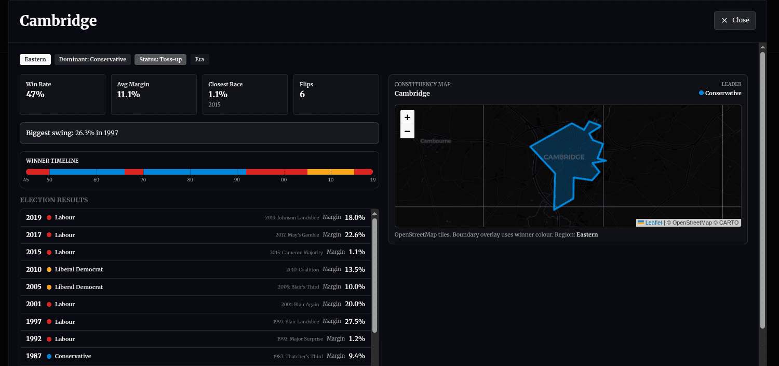
Task: Select the 2019 Labour election row
Action: [195, 217]
